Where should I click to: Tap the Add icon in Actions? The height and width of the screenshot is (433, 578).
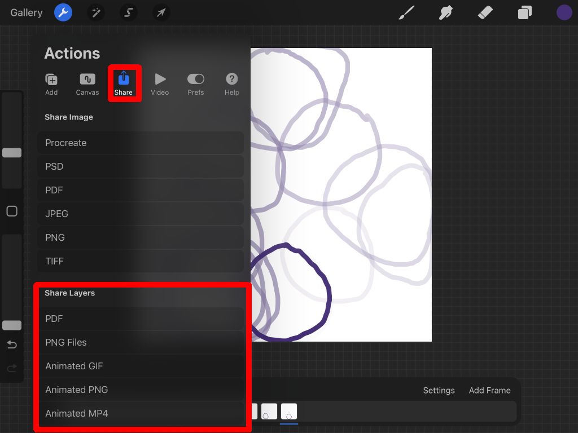click(x=51, y=83)
